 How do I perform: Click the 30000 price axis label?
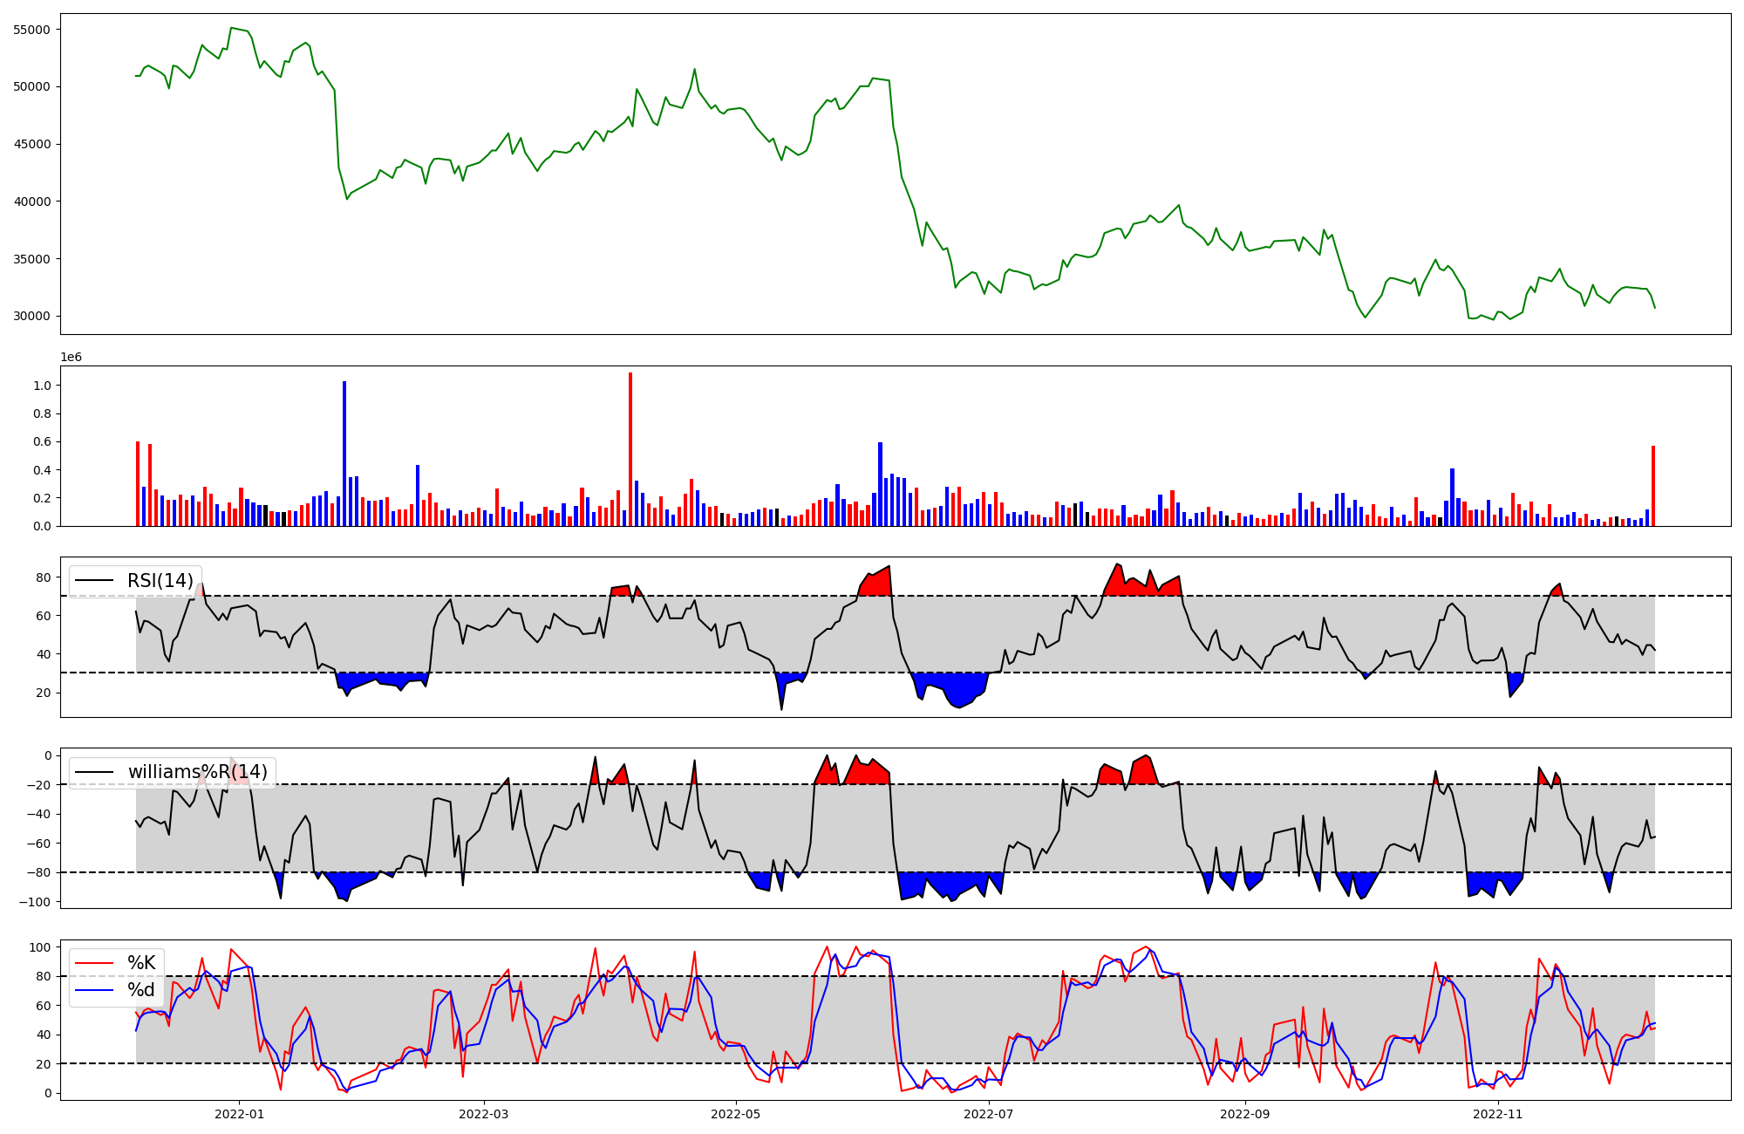click(32, 316)
